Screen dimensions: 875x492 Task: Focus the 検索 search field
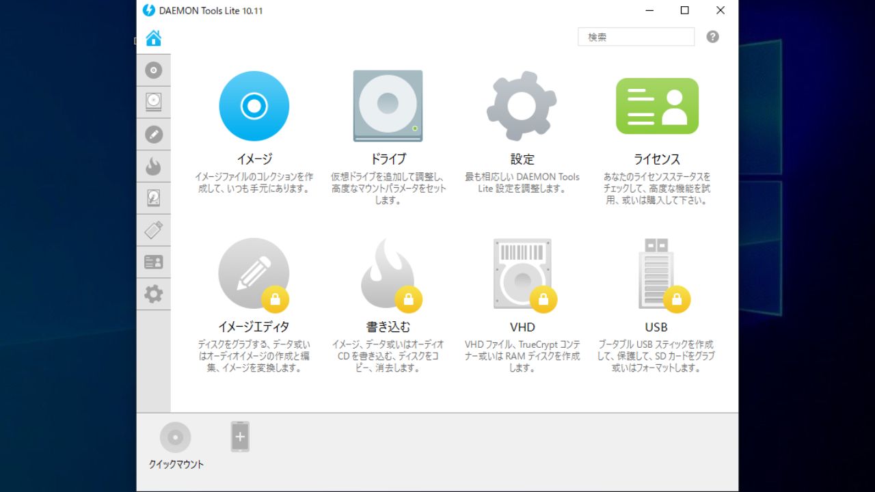pos(636,37)
